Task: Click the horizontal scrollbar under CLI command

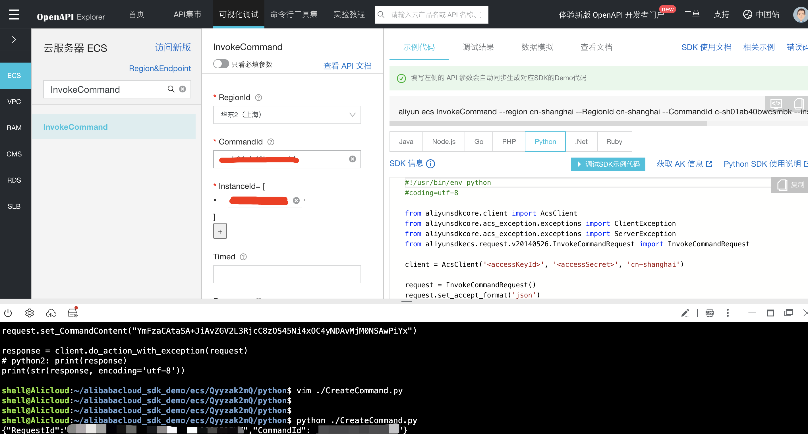Action: [x=548, y=124]
